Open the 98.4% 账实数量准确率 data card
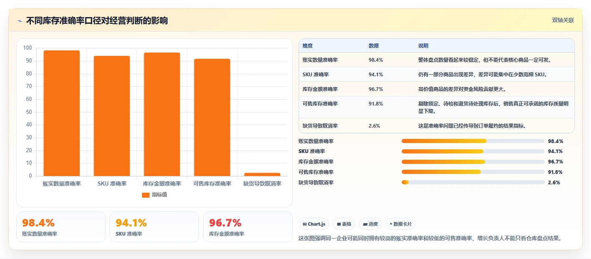This screenshot has width=591, height=259. (61, 227)
